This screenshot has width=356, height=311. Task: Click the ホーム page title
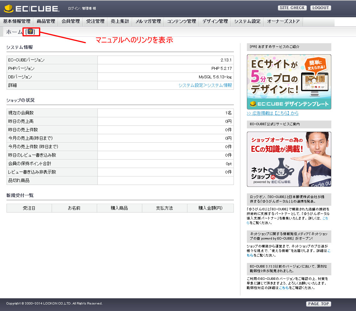click(14, 32)
